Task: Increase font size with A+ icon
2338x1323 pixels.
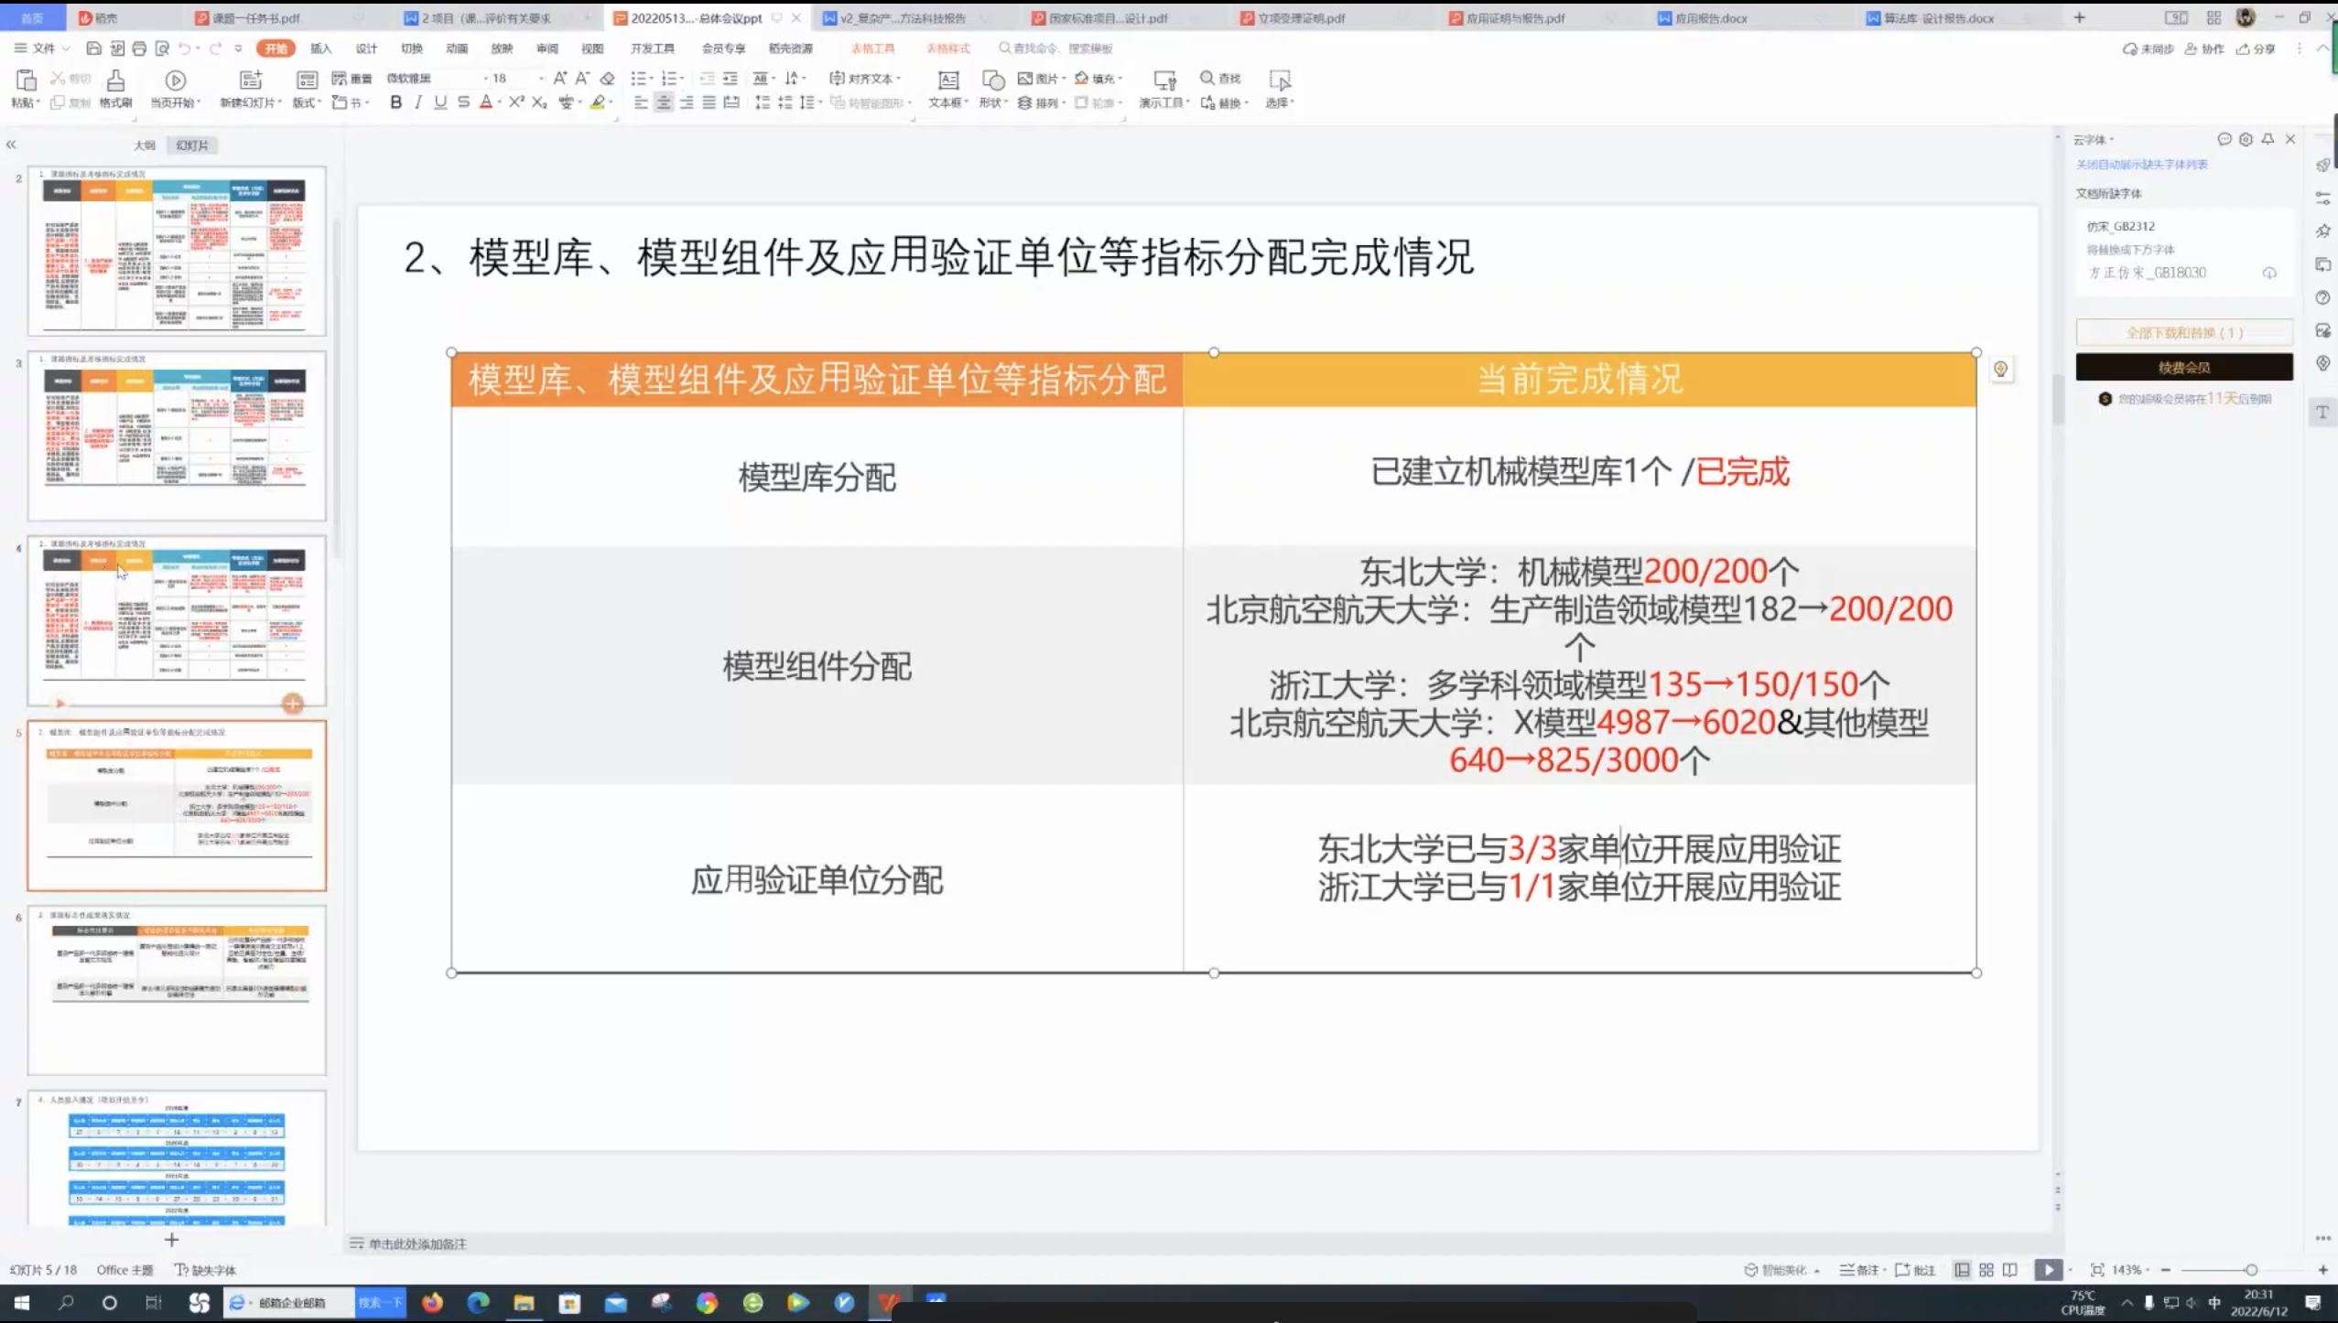Action: [x=559, y=79]
